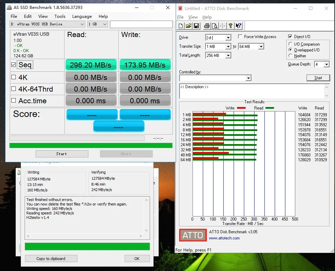
Task: Click the grey AS SSD step progress bar
Action: [x=77, y=138]
